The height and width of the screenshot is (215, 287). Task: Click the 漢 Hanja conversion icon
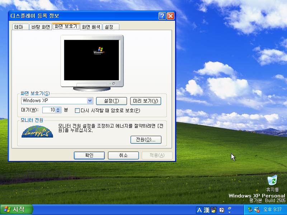tap(207, 210)
